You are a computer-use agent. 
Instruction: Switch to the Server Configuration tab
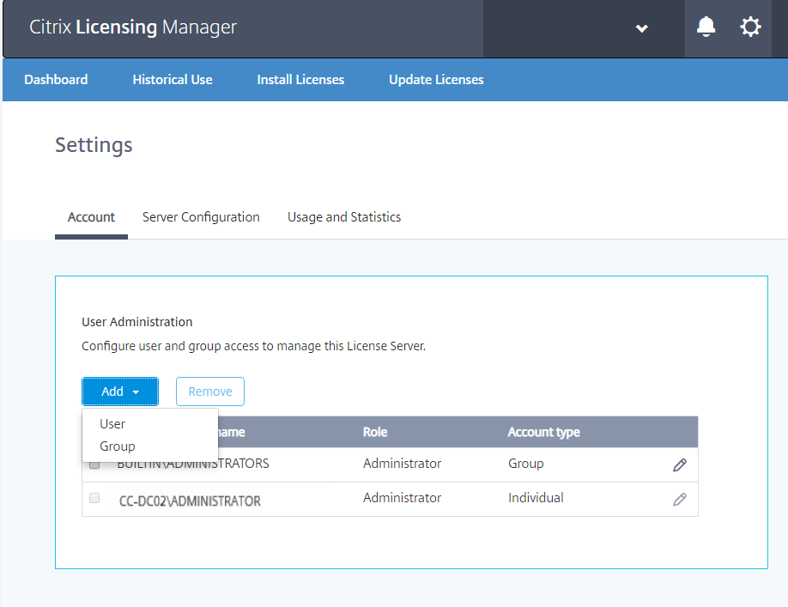coord(201,217)
